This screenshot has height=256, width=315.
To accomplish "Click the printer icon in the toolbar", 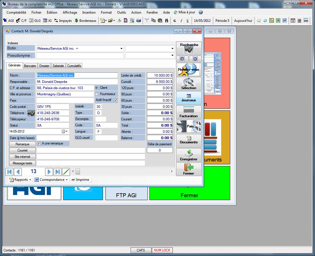I will click(x=139, y=20).
